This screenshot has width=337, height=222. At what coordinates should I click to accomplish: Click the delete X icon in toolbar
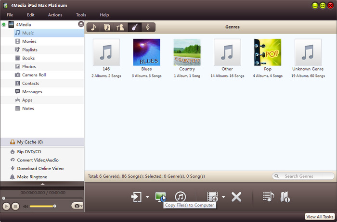coord(236,197)
